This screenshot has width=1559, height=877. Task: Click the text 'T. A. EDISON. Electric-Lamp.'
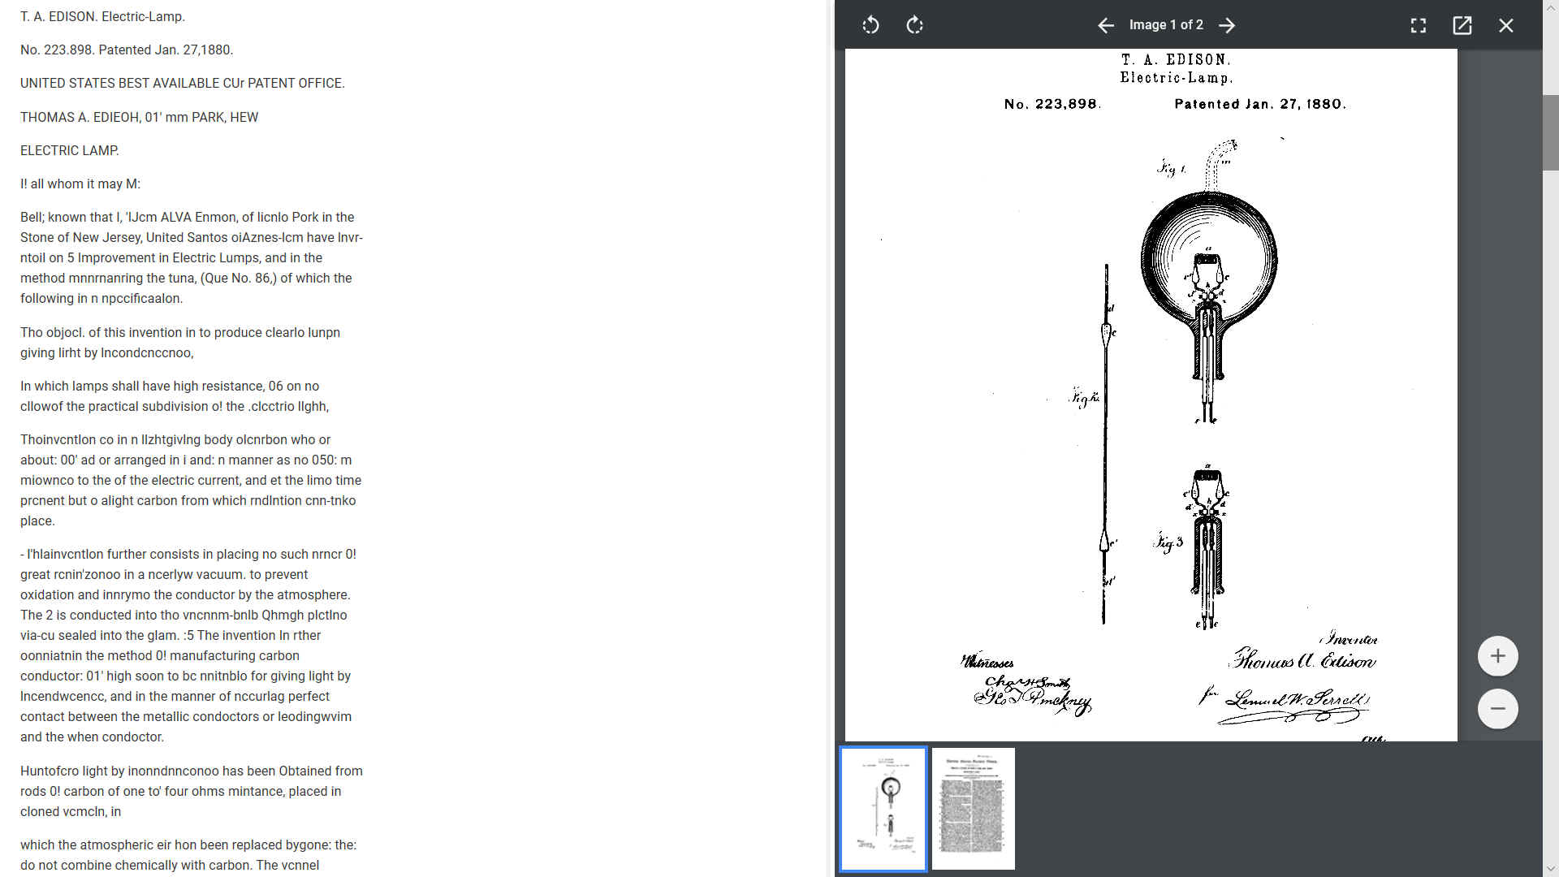pos(102,16)
